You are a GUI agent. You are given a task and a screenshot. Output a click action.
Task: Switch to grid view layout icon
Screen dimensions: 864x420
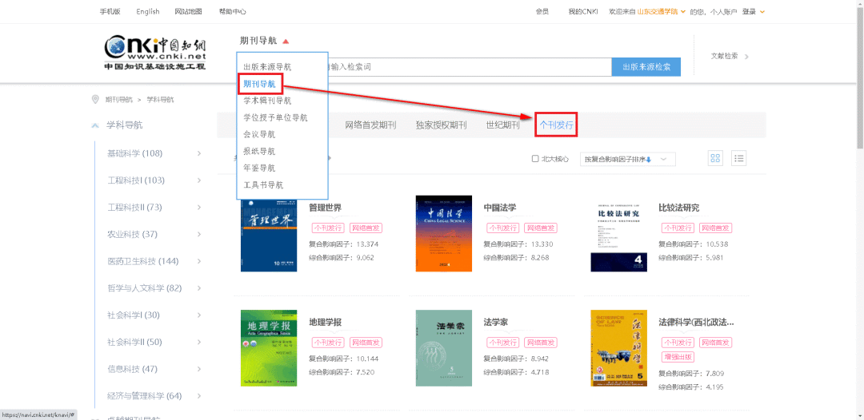(715, 159)
